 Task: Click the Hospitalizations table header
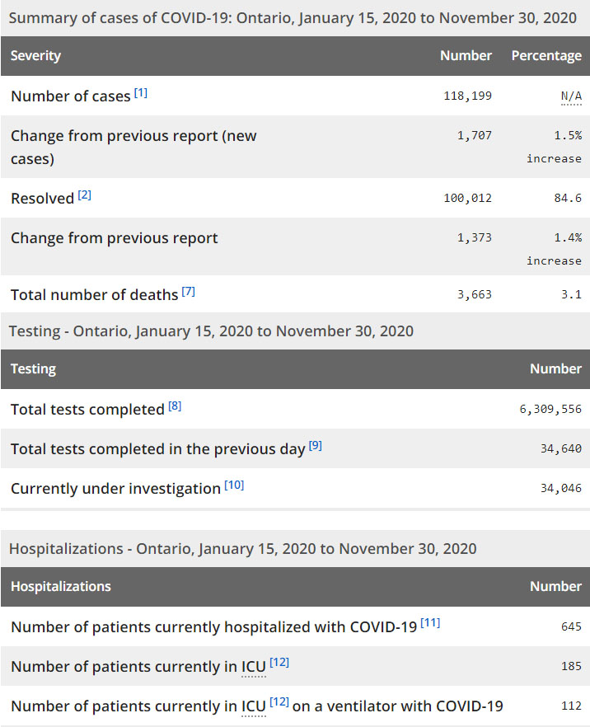(60, 587)
